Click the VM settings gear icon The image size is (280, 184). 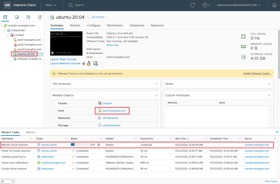pos(95,64)
